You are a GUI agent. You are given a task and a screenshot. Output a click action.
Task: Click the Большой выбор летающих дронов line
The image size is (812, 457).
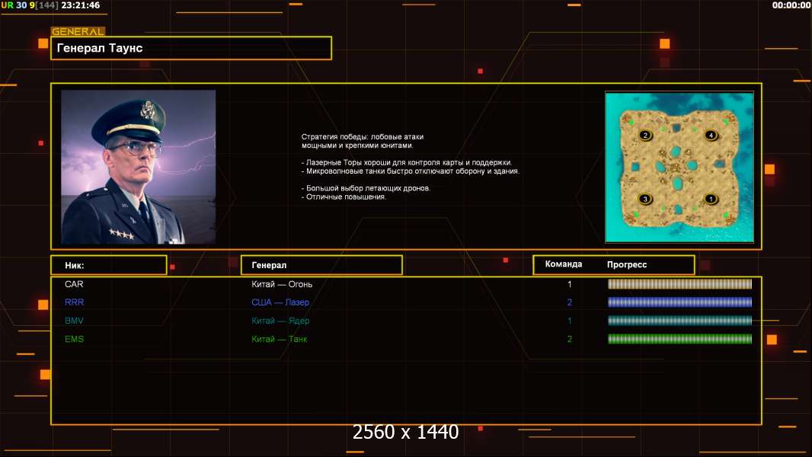click(366, 188)
